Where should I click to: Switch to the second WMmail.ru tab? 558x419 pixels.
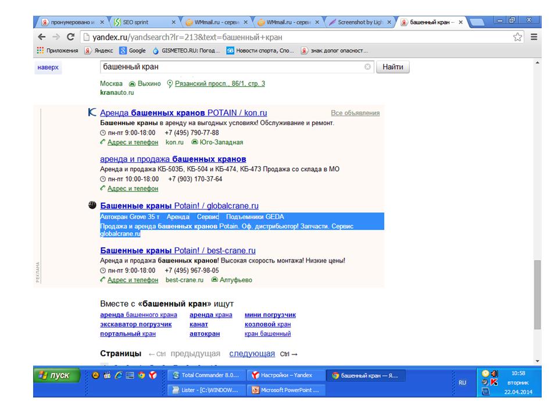click(x=289, y=22)
